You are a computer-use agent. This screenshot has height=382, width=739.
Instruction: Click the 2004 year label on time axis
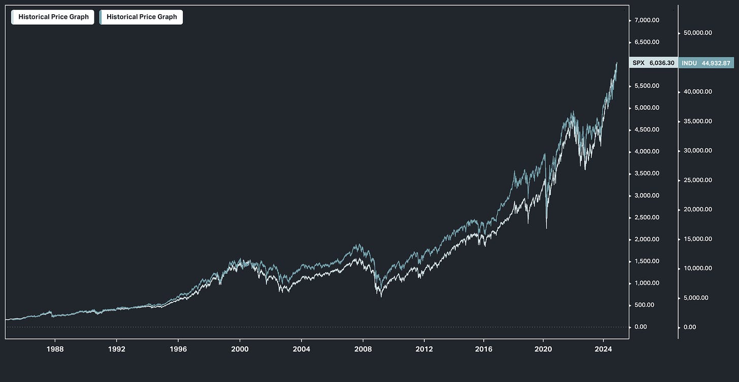[x=301, y=349]
